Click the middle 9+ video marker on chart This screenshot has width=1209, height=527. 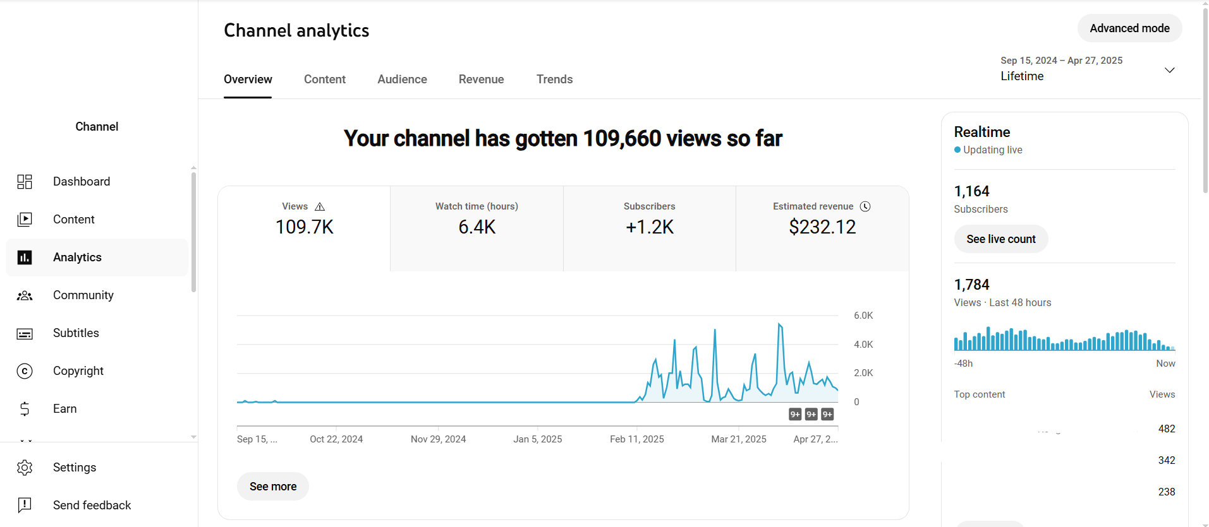click(811, 414)
